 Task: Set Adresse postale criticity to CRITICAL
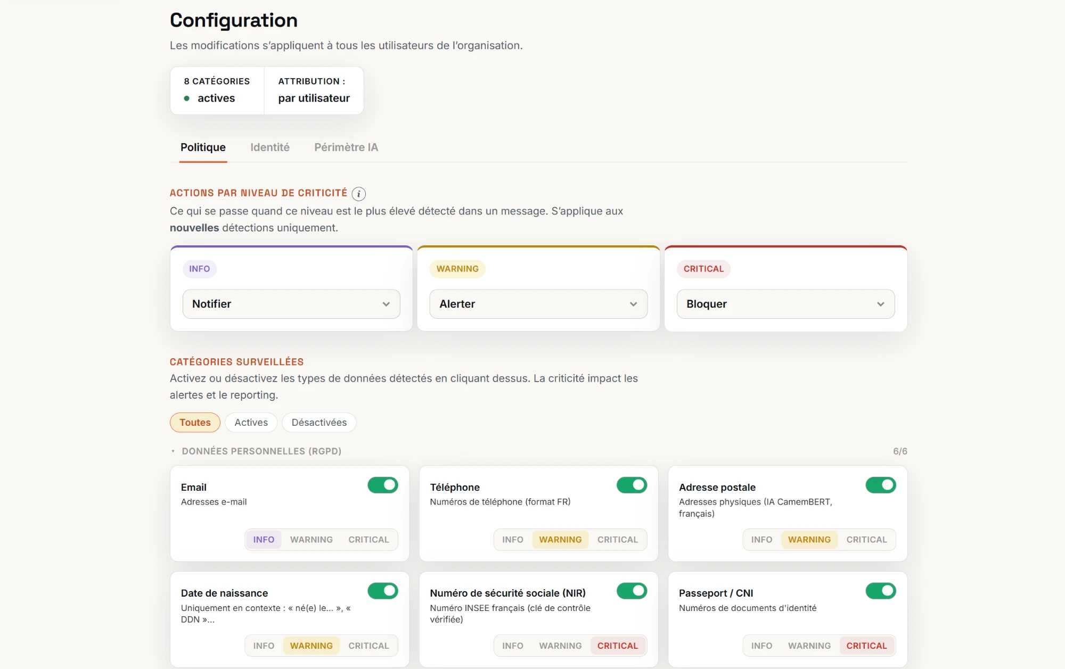click(x=867, y=540)
